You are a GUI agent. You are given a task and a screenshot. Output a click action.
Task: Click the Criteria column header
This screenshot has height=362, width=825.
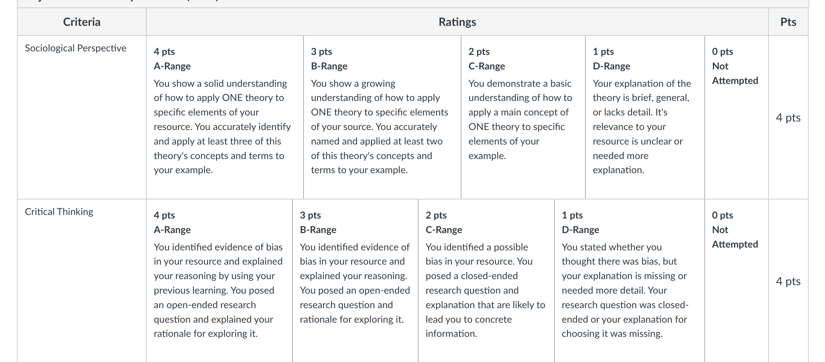coord(82,22)
